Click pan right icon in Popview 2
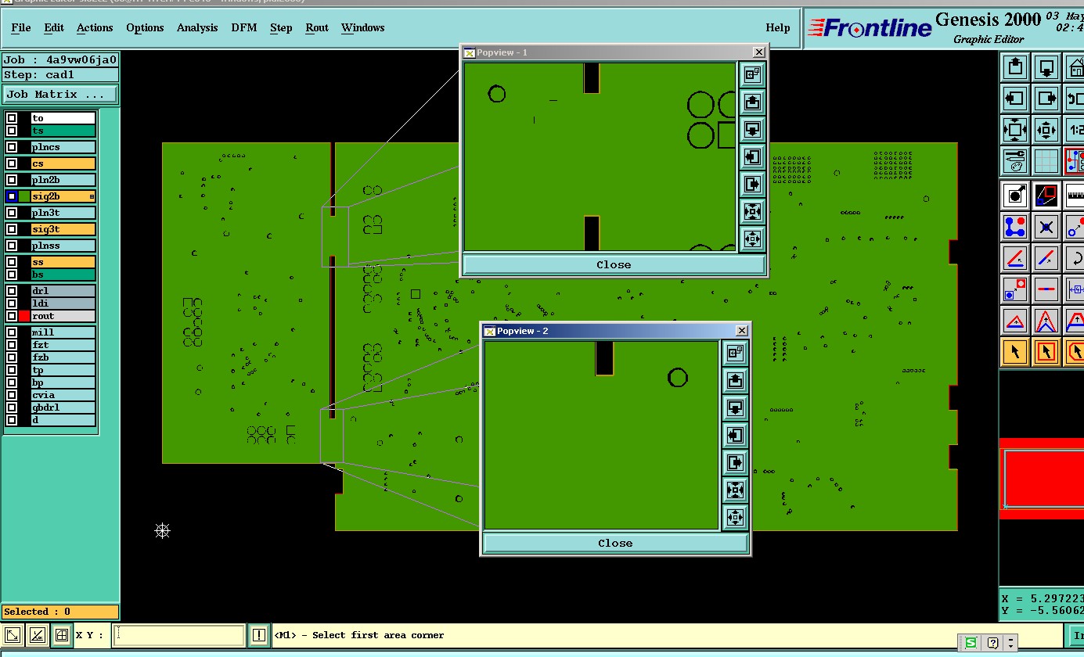The width and height of the screenshot is (1084, 657). 734,462
